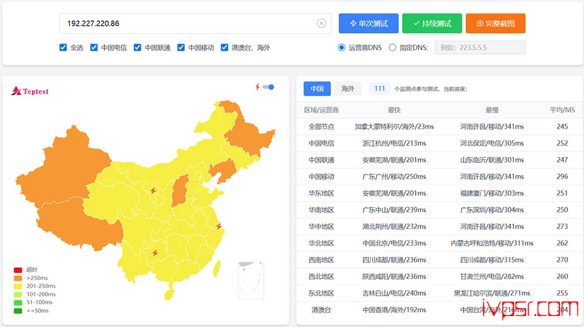The width and height of the screenshot is (584, 327).
Task: Select the 华南地区 row label
Action: coord(322,210)
